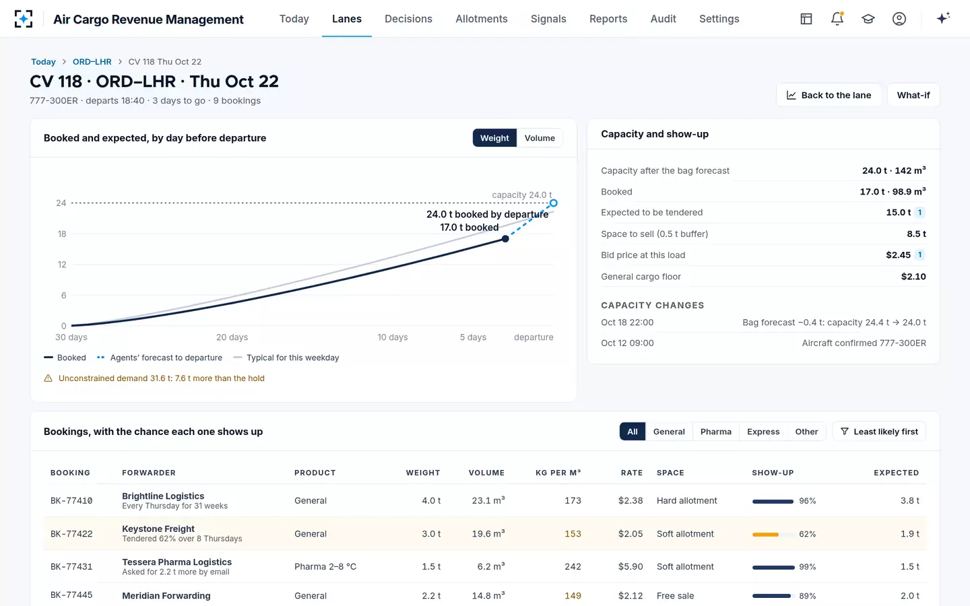
Task: Click the warning triangle beside Unconstrained demand
Action: tap(48, 378)
